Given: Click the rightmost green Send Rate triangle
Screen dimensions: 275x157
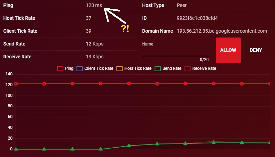Looking at the screenshot, I should 270,142.
